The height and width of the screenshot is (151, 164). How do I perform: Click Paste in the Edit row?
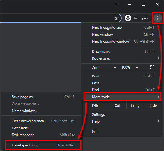(153, 106)
